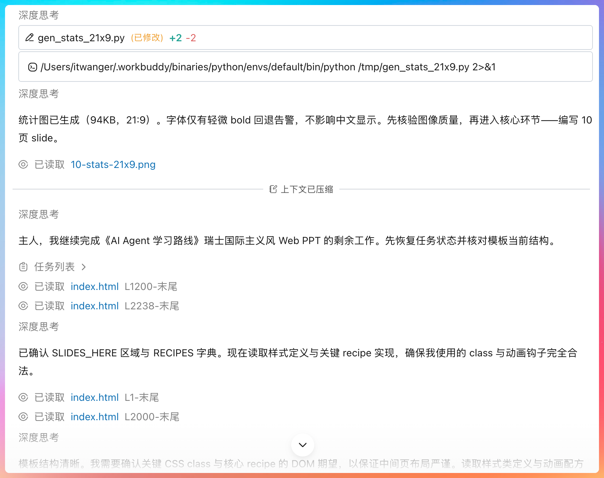Click the clipboard icon beside 任务列表

23,267
